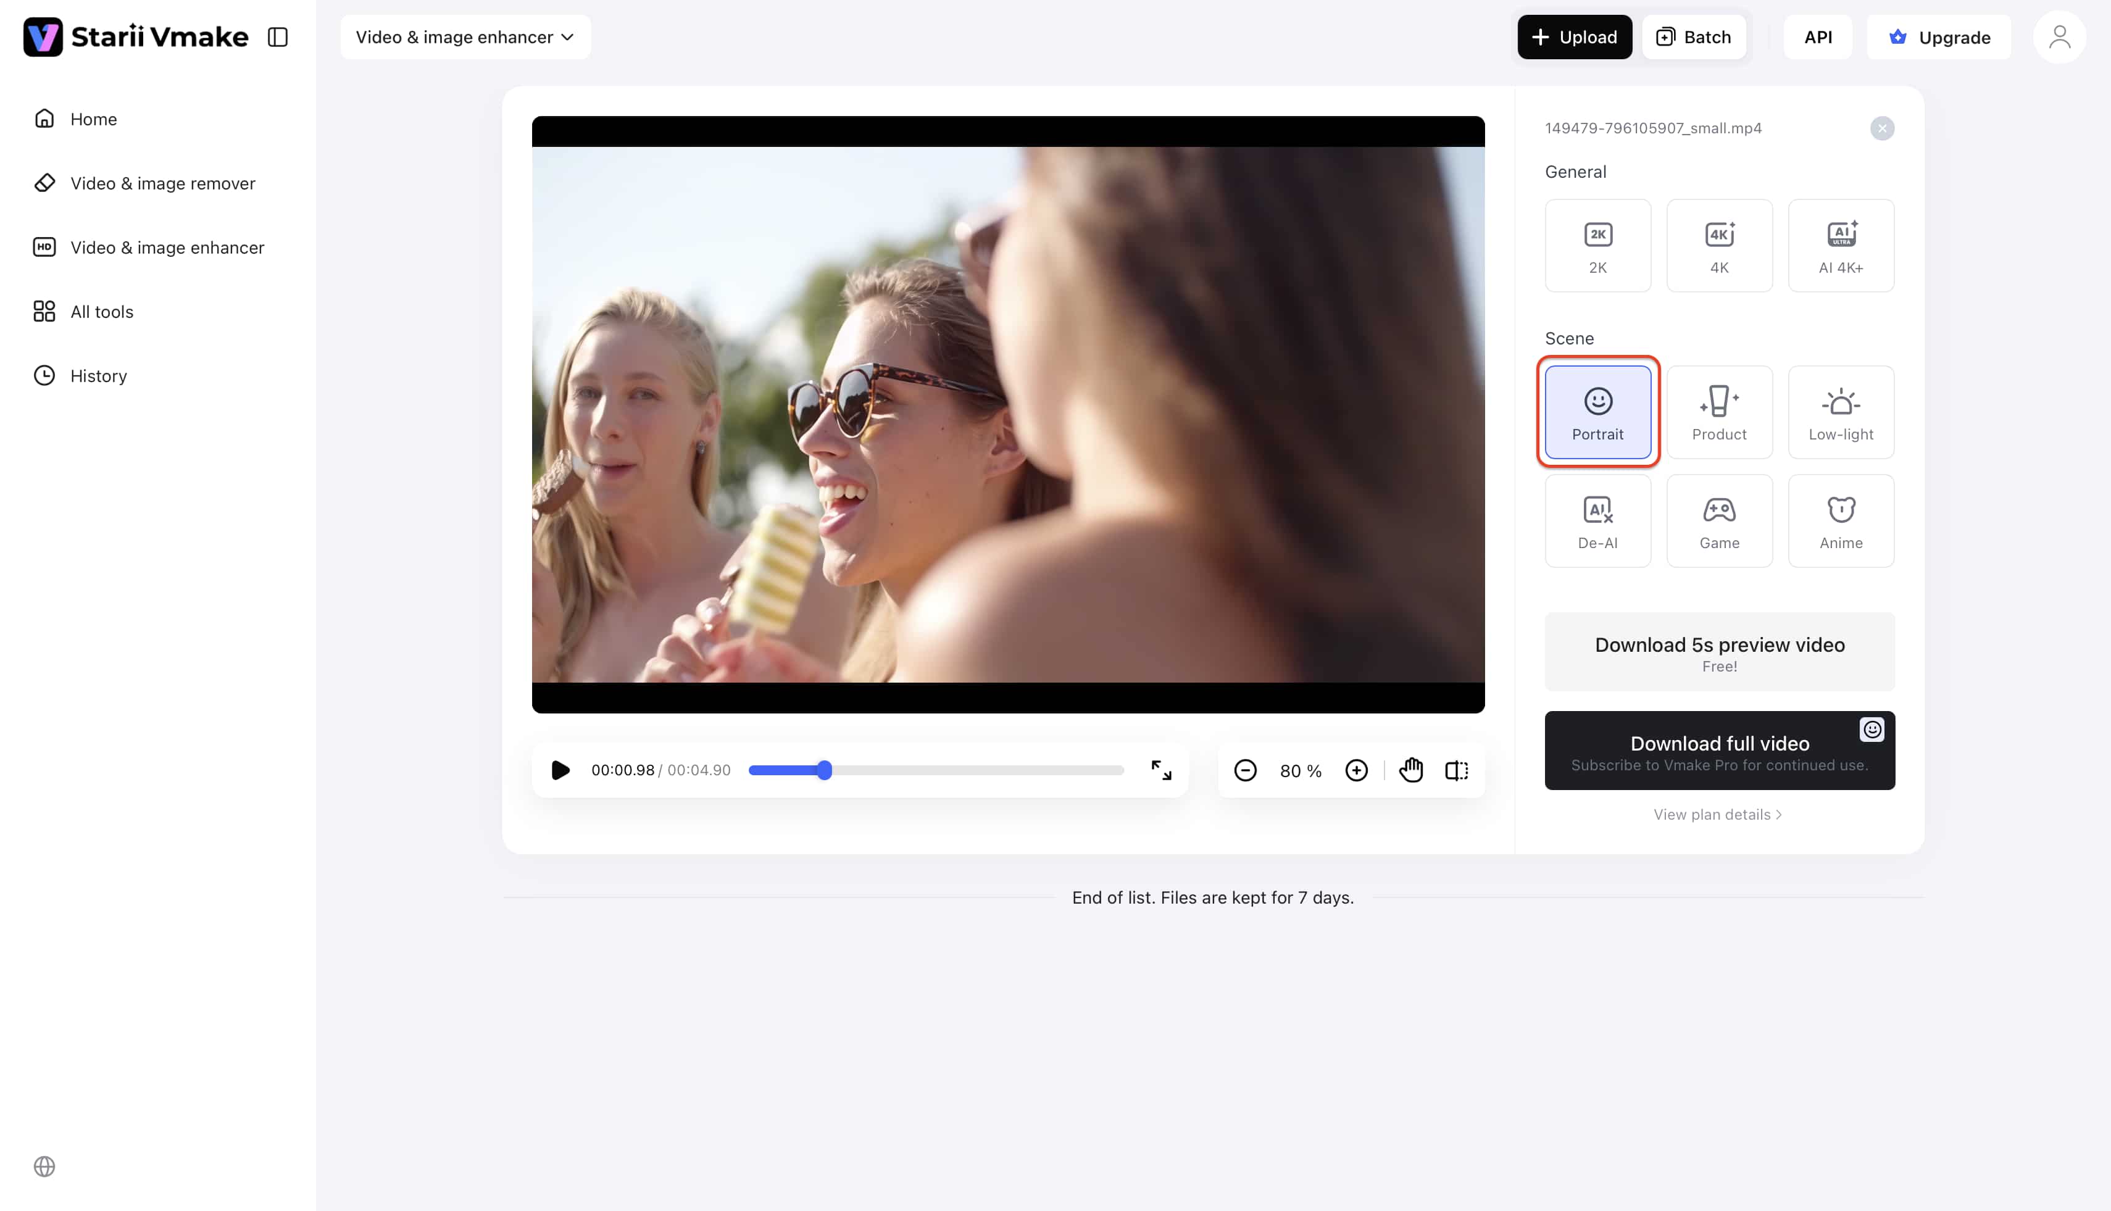Select the Low-light scene

[x=1840, y=412]
